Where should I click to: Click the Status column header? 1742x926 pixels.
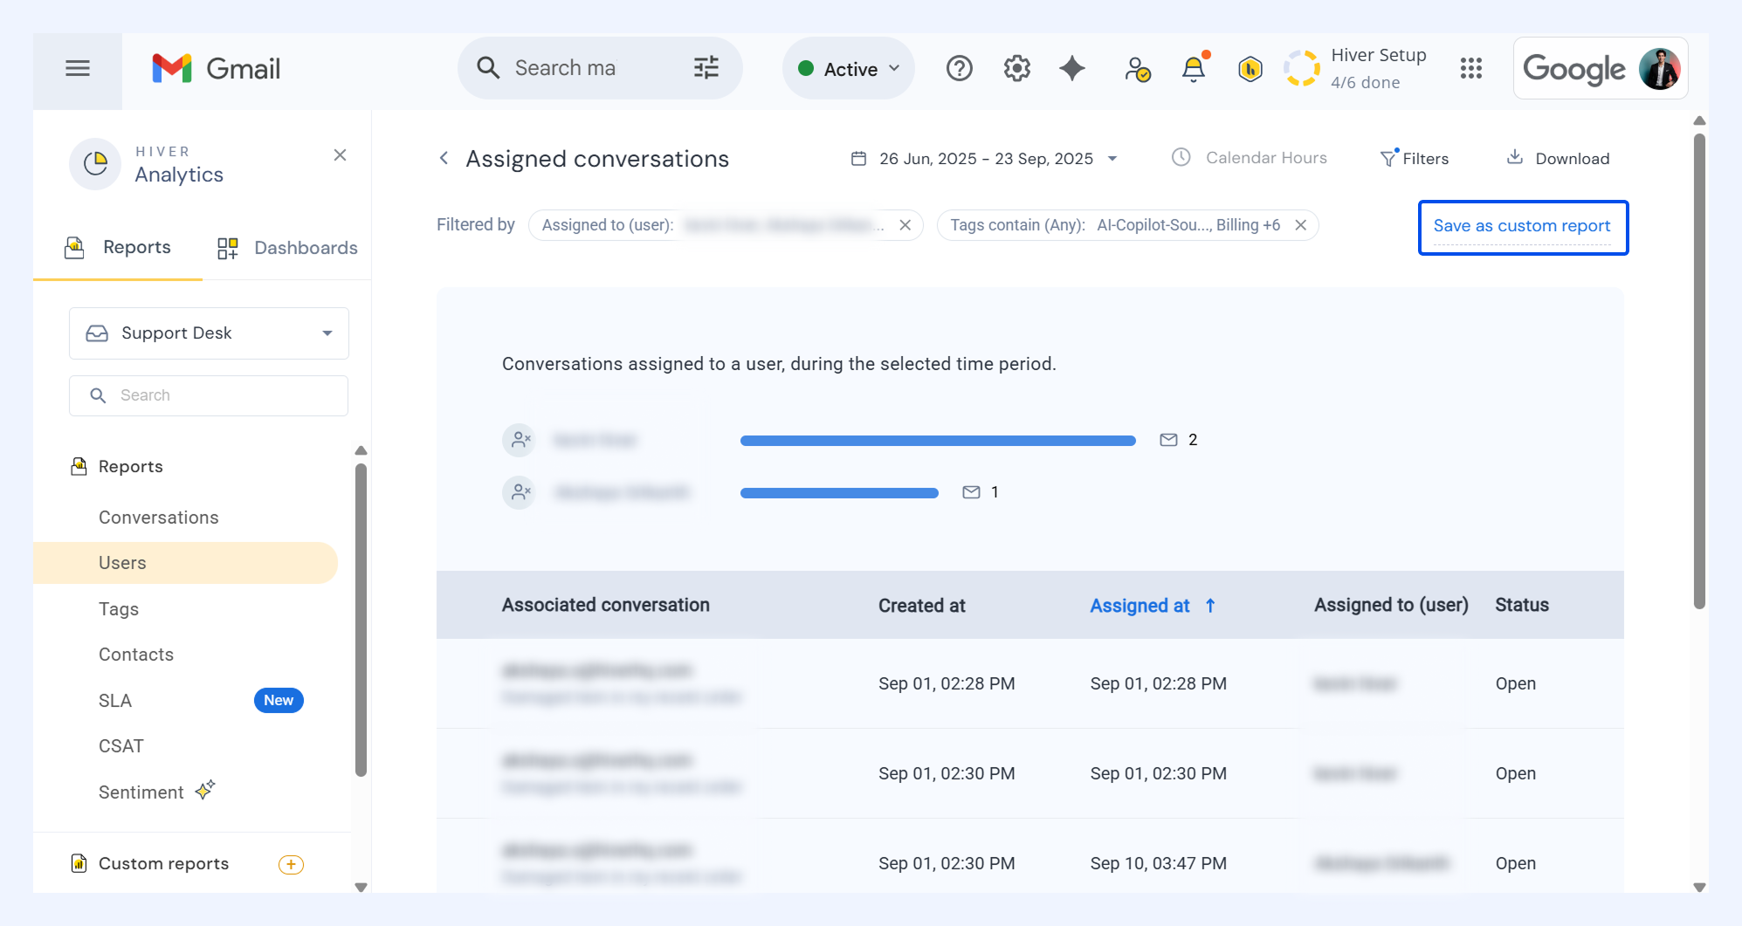tap(1522, 605)
